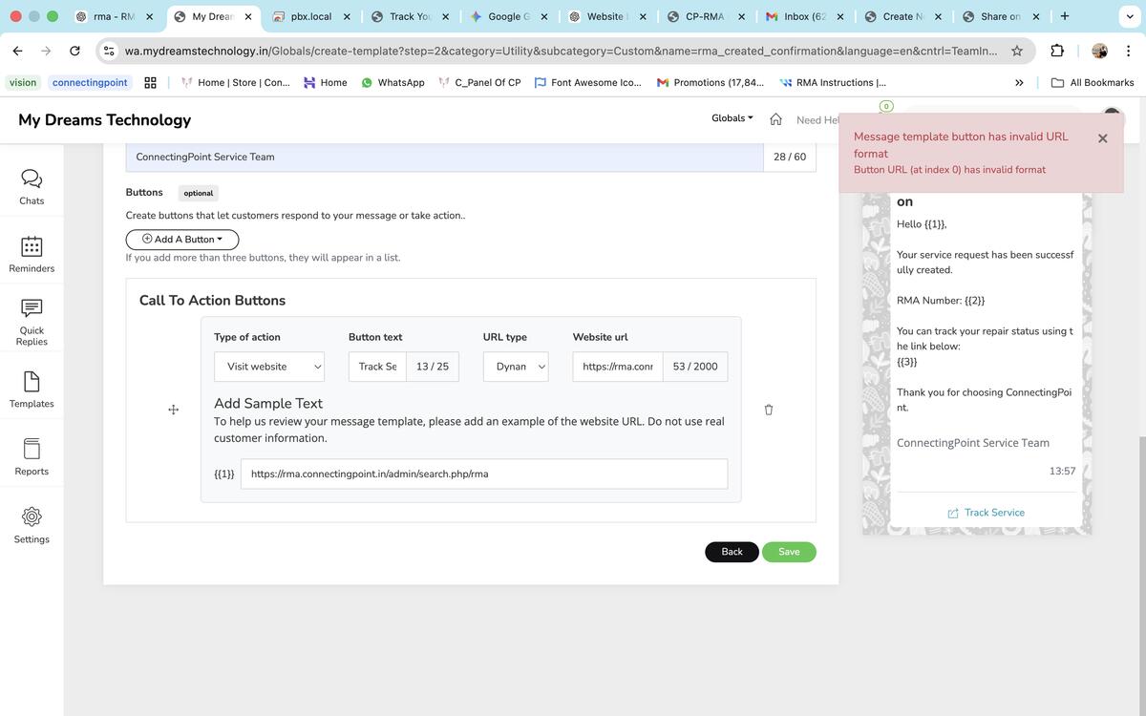Open the Chats sidebar icon
The width and height of the screenshot is (1146, 716).
[32, 186]
